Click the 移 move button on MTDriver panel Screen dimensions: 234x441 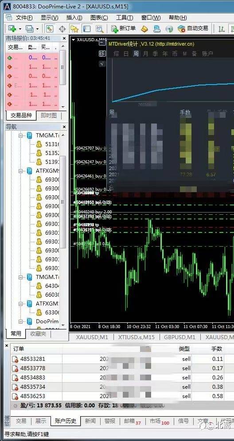tap(102, 54)
